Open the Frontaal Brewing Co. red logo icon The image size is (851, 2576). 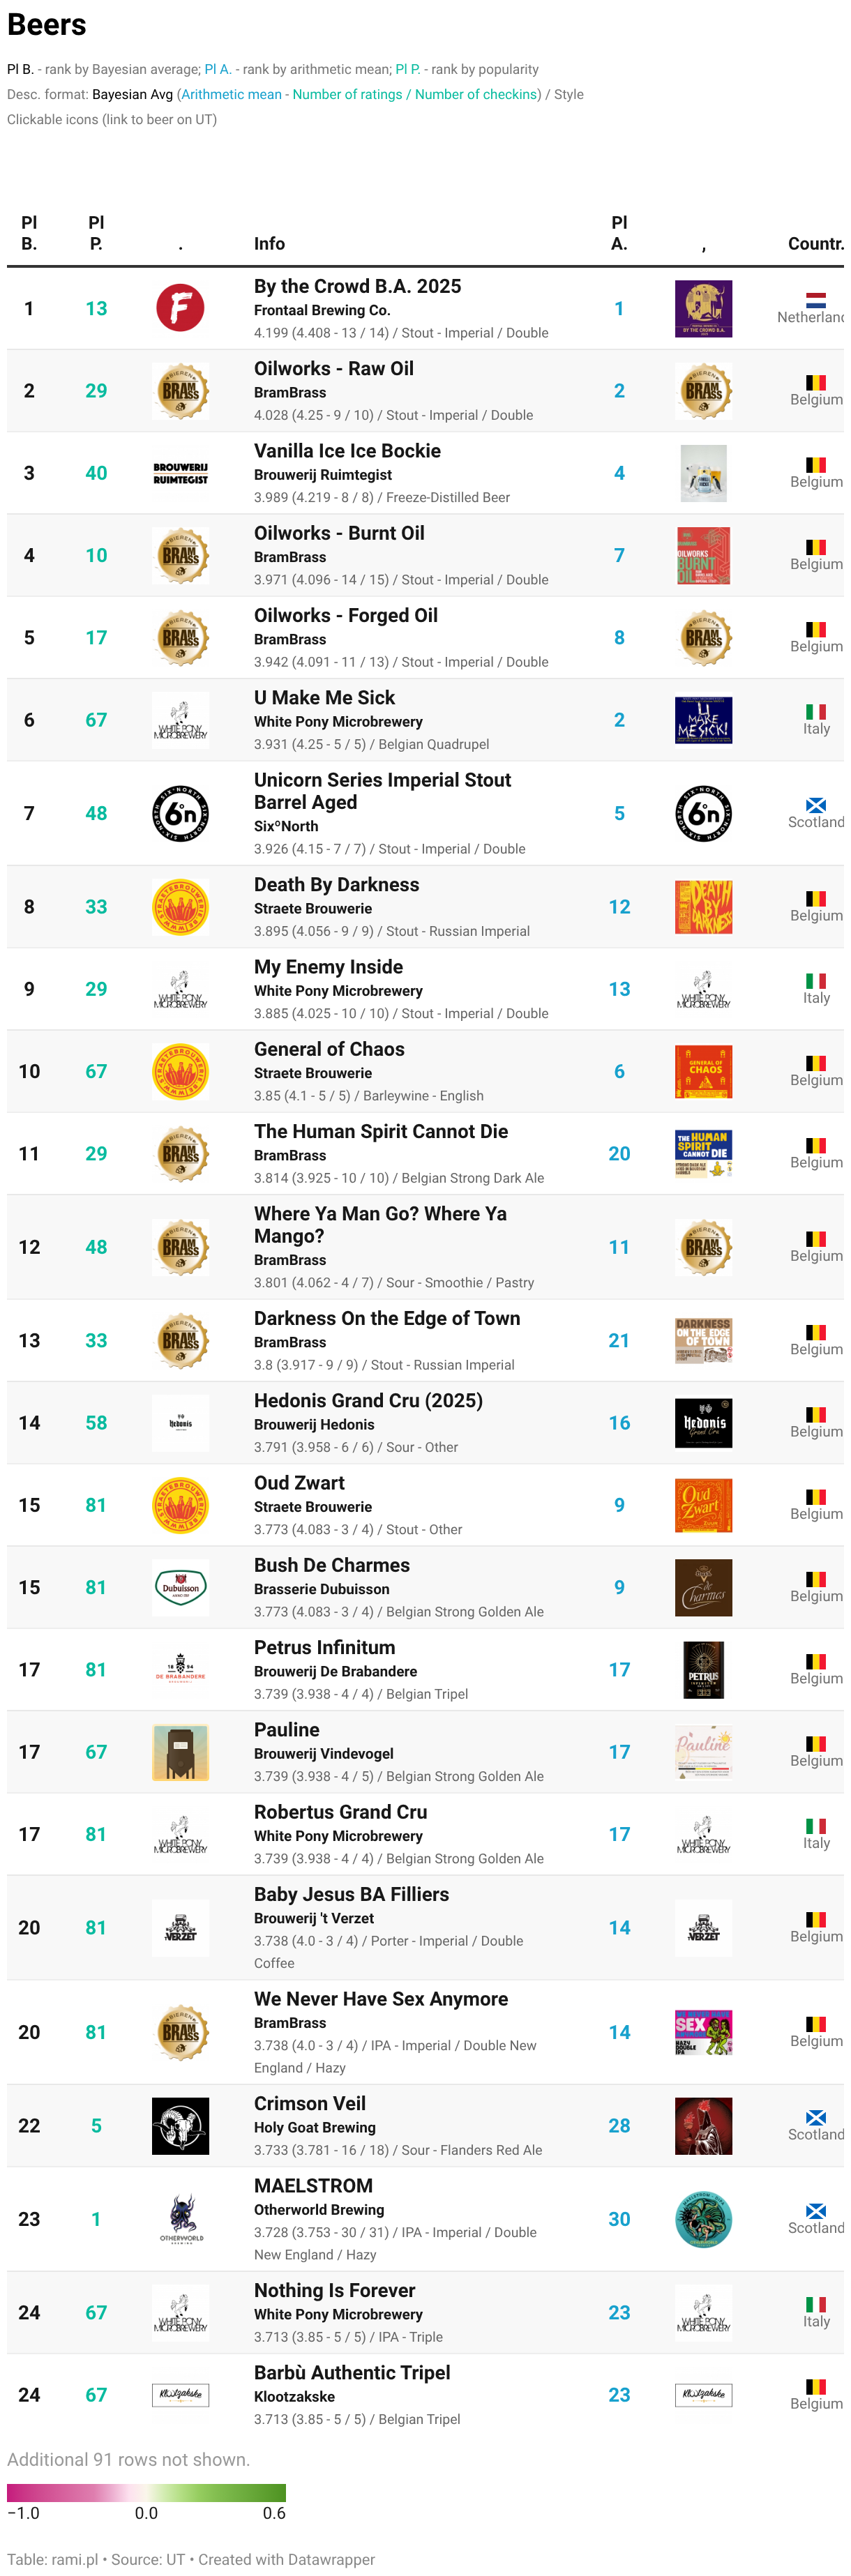pyautogui.click(x=180, y=308)
